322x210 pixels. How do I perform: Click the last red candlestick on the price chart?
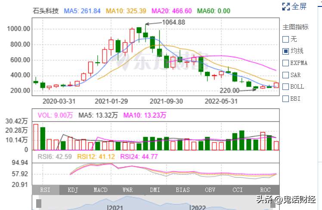[x=276, y=85]
